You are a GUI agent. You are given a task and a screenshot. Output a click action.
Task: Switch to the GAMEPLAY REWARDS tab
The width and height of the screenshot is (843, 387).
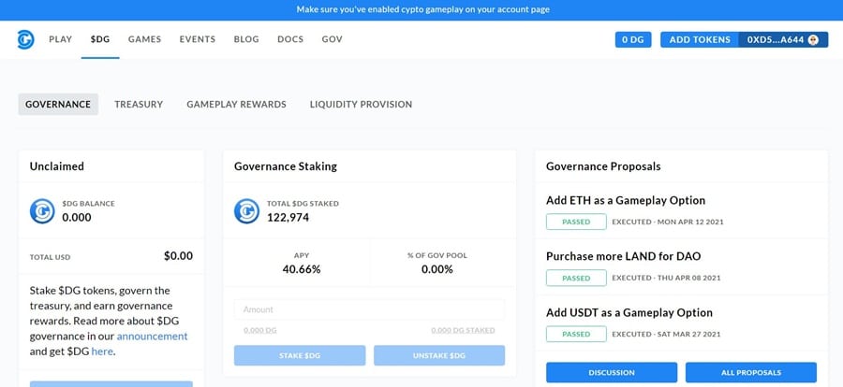point(236,105)
